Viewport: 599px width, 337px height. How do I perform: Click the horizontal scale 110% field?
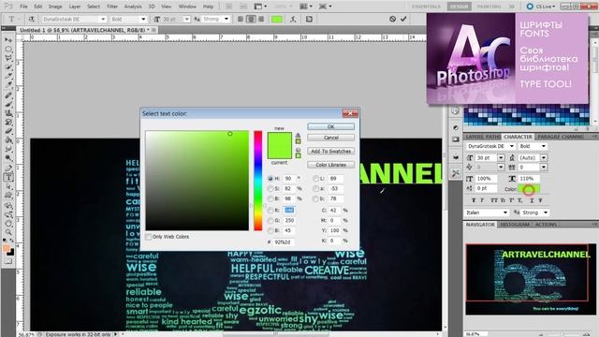point(528,179)
